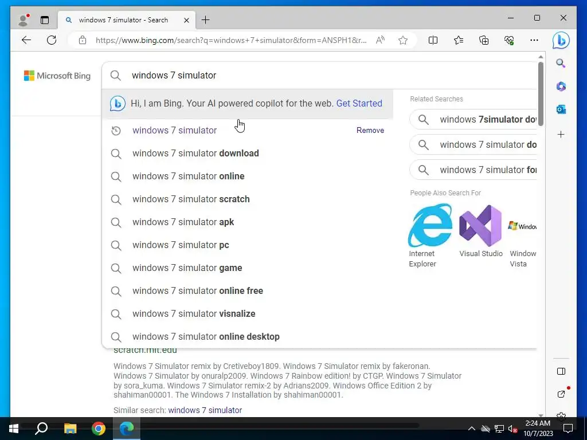Screen dimensions: 587x440
Task: Click the Bing URL address bar
Action: pyautogui.click(x=231, y=41)
